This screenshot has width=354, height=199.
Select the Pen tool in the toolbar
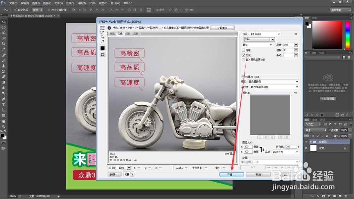(x=4, y=99)
